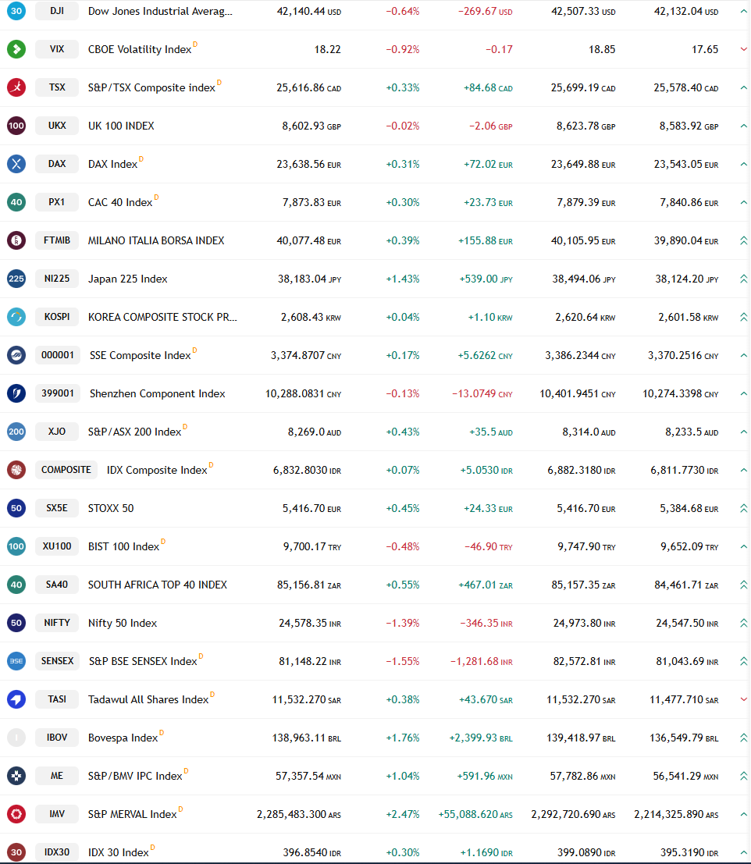Open Dow Jones Industrial Average link

coord(160,11)
